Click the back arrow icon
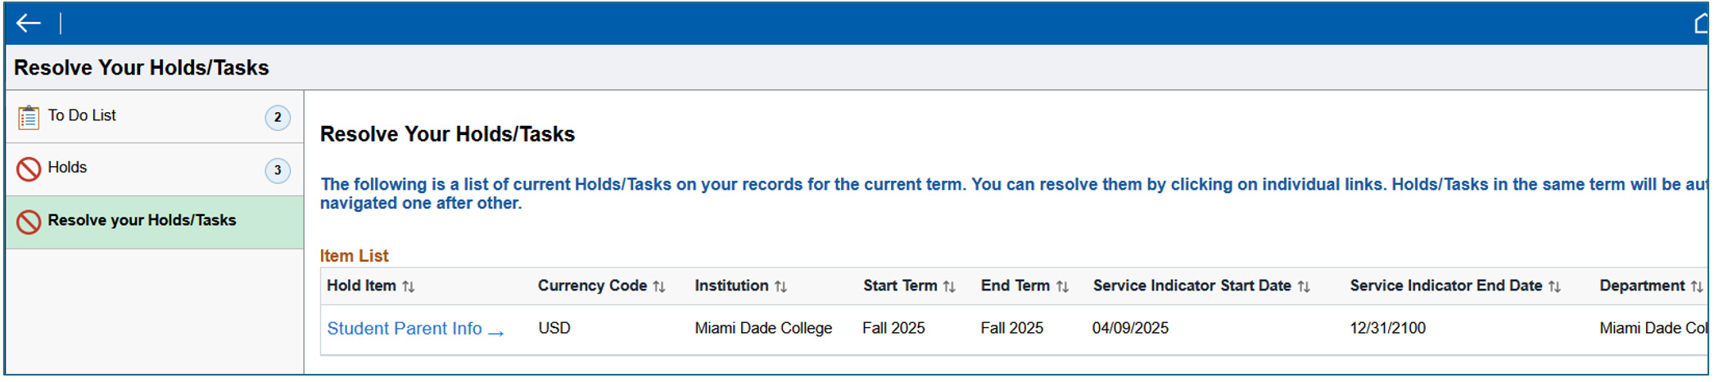 coord(29,24)
